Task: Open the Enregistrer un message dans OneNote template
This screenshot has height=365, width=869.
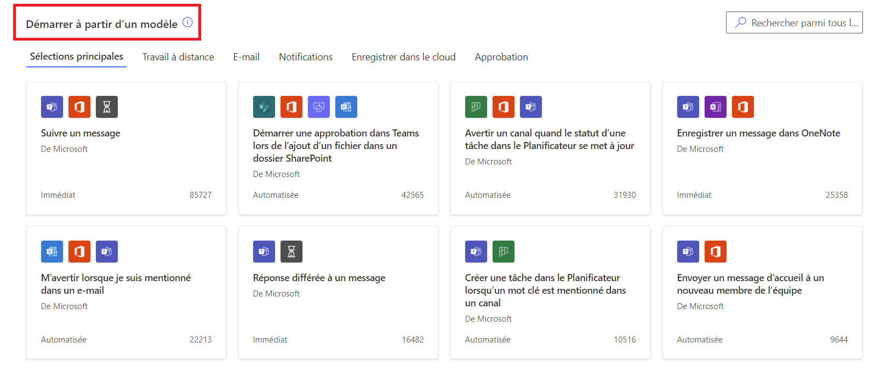Action: [758, 133]
